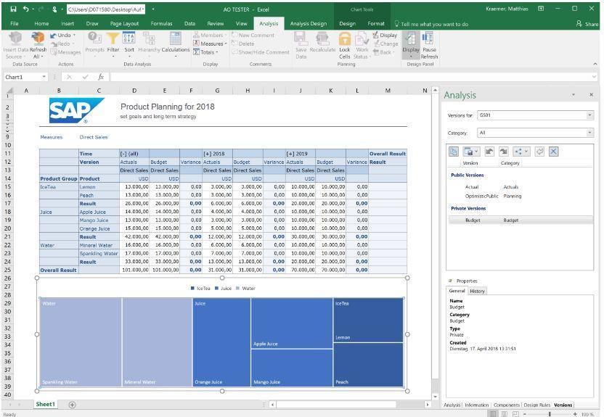
Task: Switch to the Chart Tools Design tab
Action: click(347, 23)
